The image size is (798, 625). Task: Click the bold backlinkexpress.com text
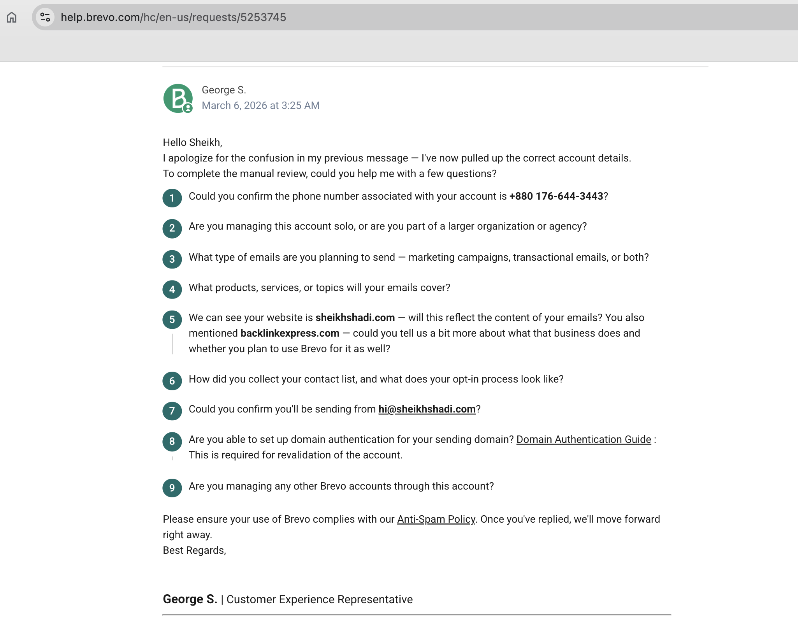[290, 333]
